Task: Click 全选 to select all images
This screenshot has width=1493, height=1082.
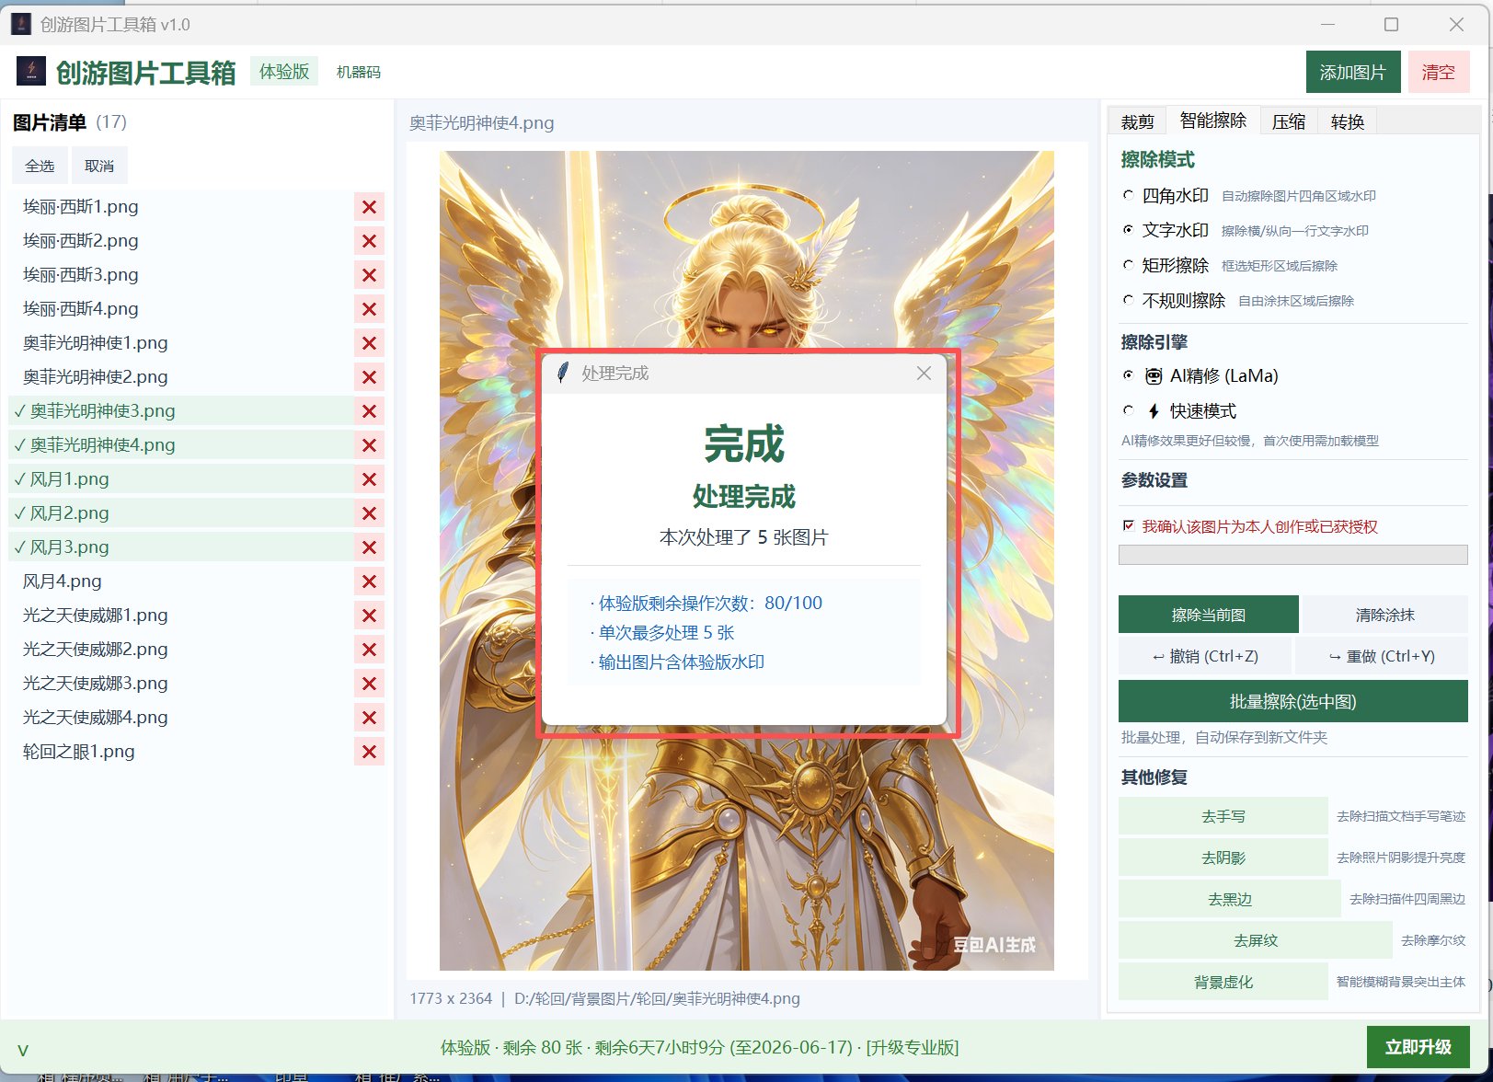Action: [x=40, y=166]
